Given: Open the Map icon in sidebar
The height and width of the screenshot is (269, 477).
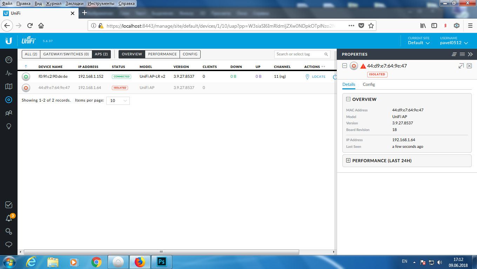Looking at the screenshot, I should point(9,87).
